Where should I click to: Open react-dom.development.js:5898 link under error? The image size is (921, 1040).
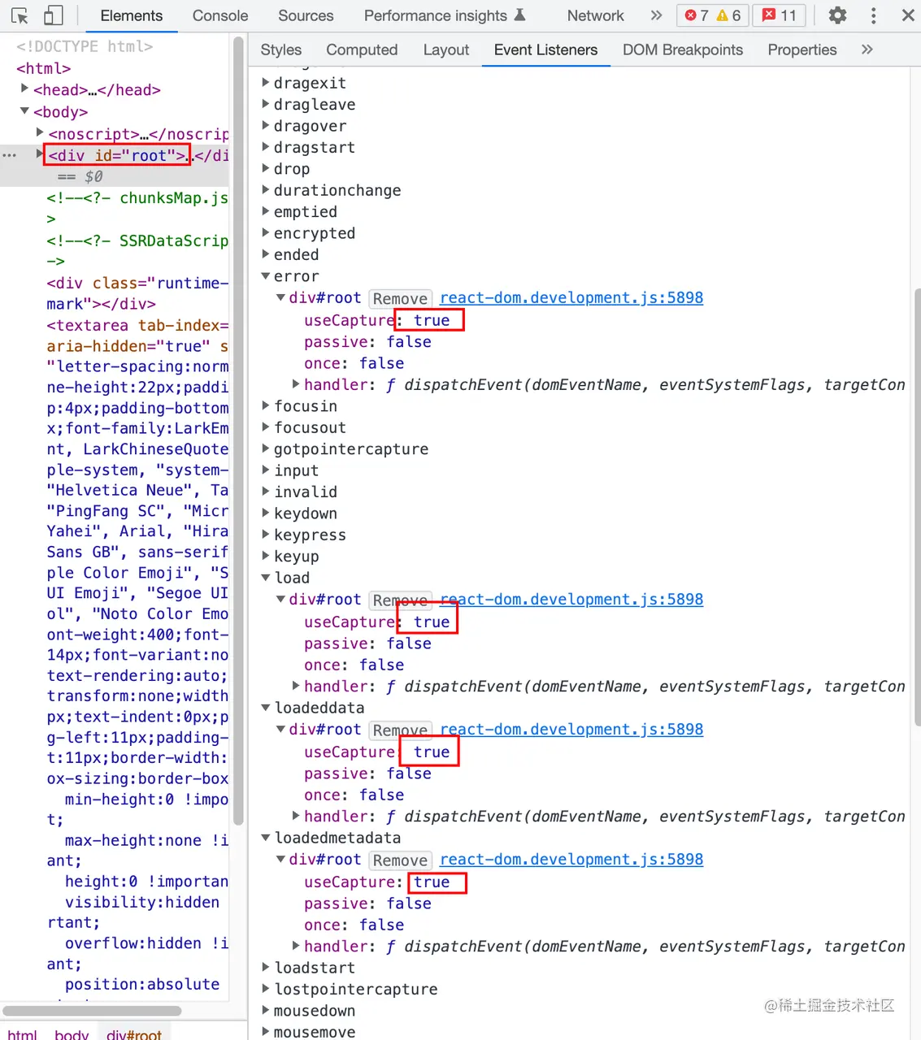pos(571,297)
